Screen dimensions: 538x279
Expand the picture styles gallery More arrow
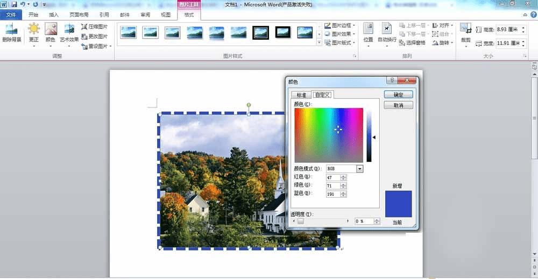[319, 42]
